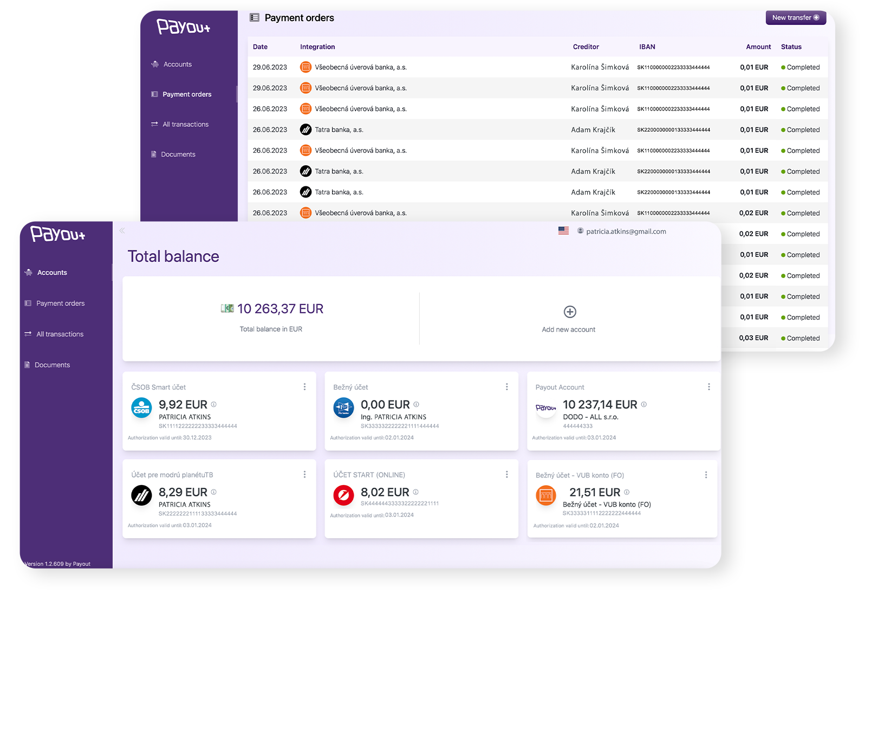This screenshot has height=756, width=884.
Task: Click the 10 263,37 EUR total balance value
Action: [x=281, y=309]
